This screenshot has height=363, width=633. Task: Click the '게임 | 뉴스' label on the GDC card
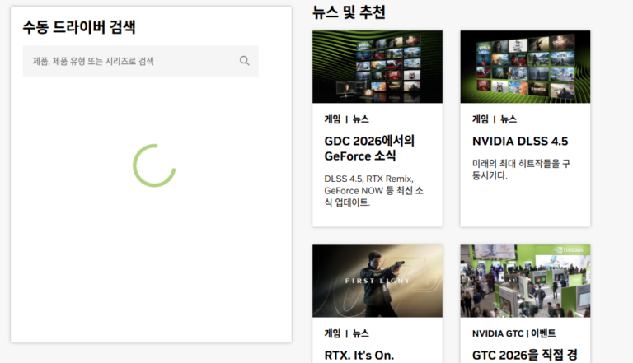click(346, 119)
